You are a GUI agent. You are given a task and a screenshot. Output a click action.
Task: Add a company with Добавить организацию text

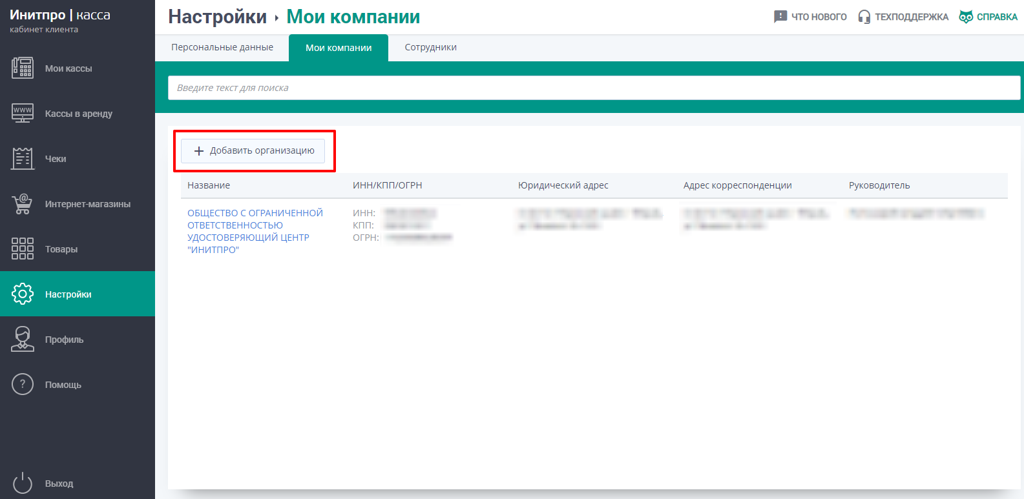(x=262, y=150)
